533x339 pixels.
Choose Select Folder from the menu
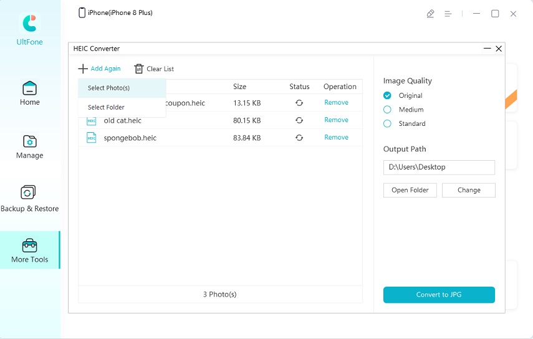click(107, 107)
